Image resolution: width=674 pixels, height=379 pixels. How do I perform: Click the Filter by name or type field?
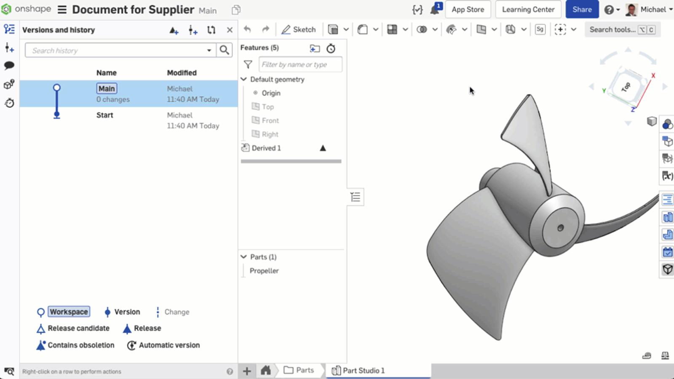point(300,64)
